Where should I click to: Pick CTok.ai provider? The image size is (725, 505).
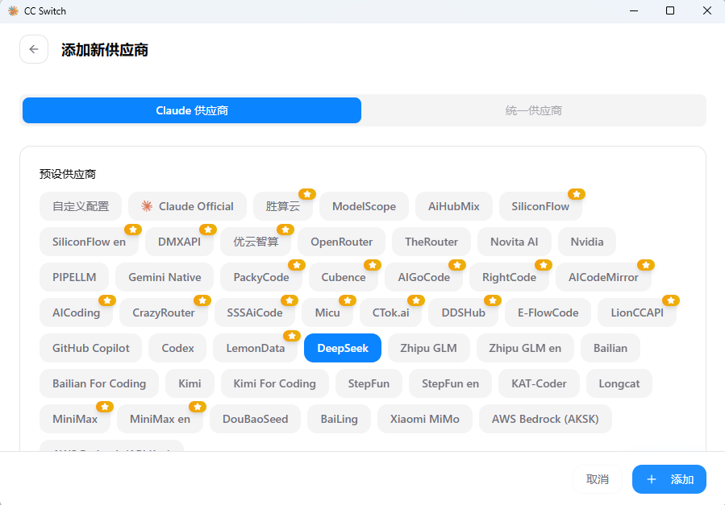tap(390, 313)
